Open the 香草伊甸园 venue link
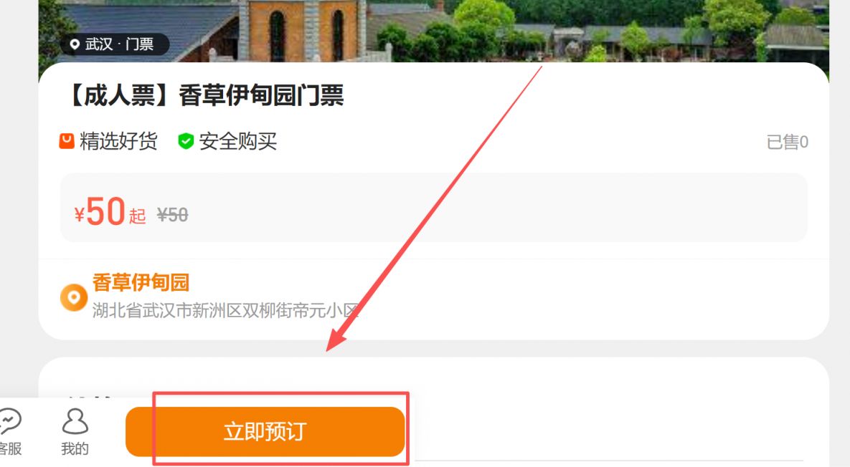This screenshot has width=850, height=467. point(141,282)
